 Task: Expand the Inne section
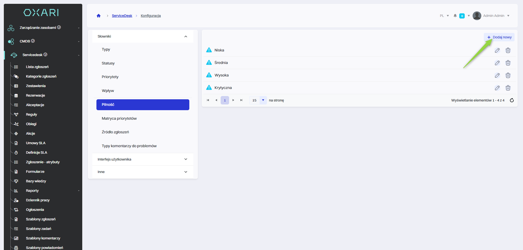pos(186,172)
